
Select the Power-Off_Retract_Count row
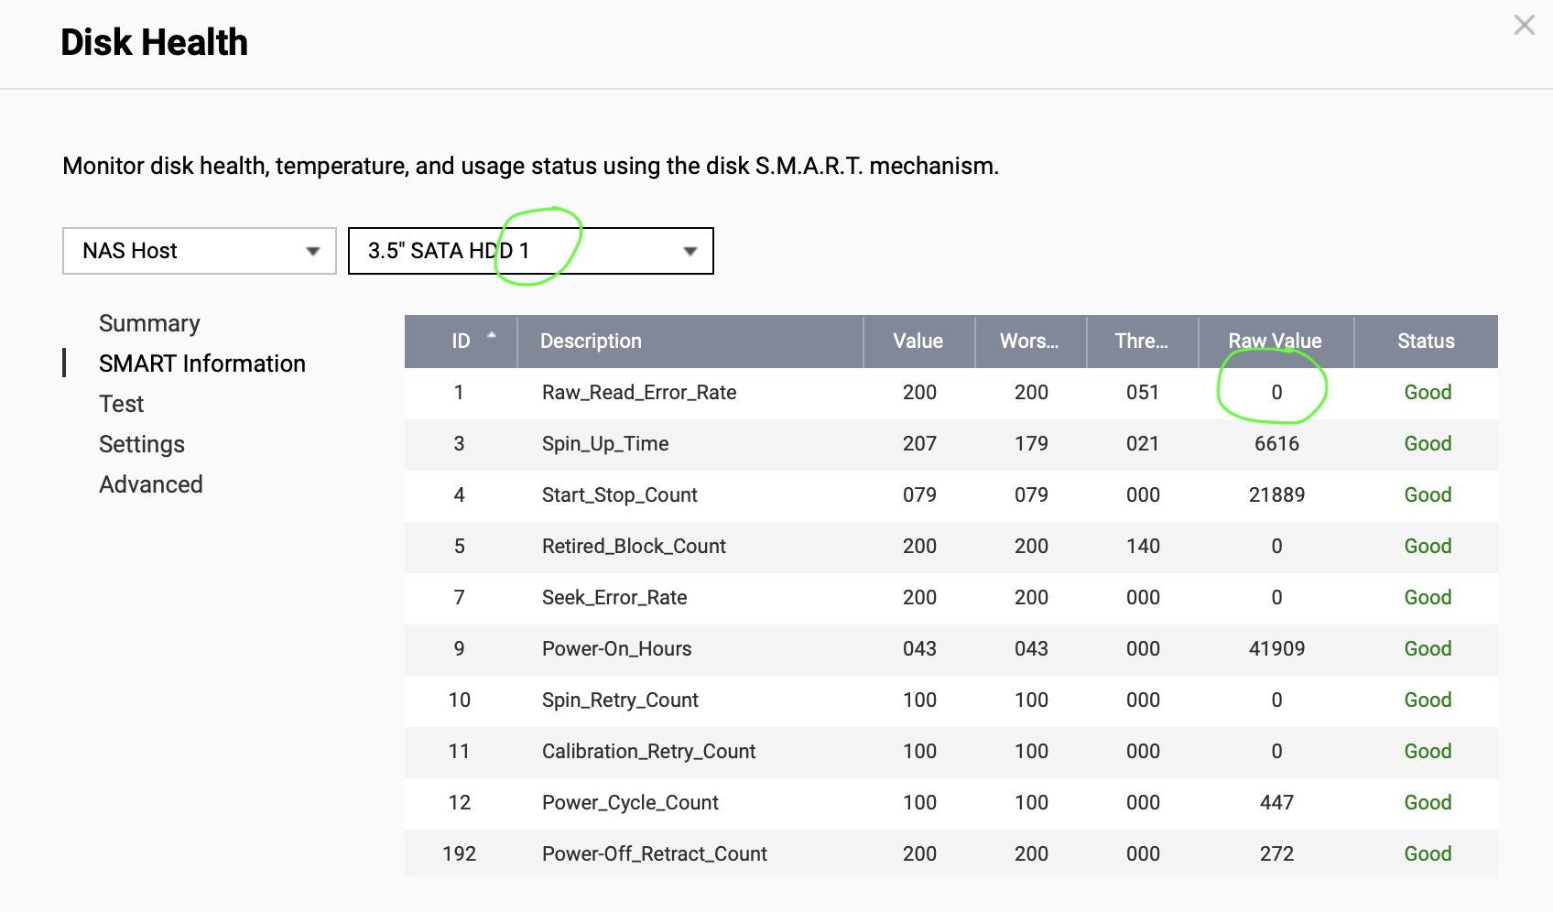[654, 854]
